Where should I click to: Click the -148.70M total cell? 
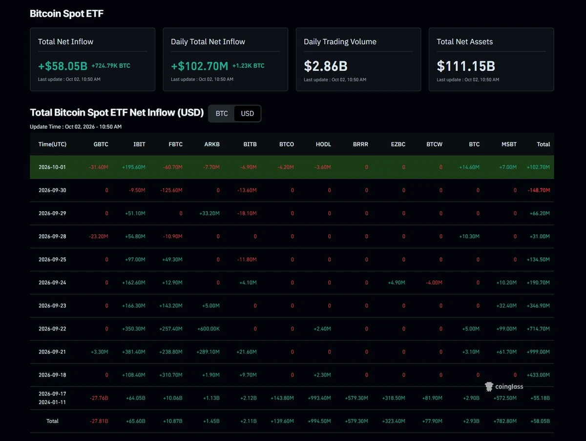(538, 190)
